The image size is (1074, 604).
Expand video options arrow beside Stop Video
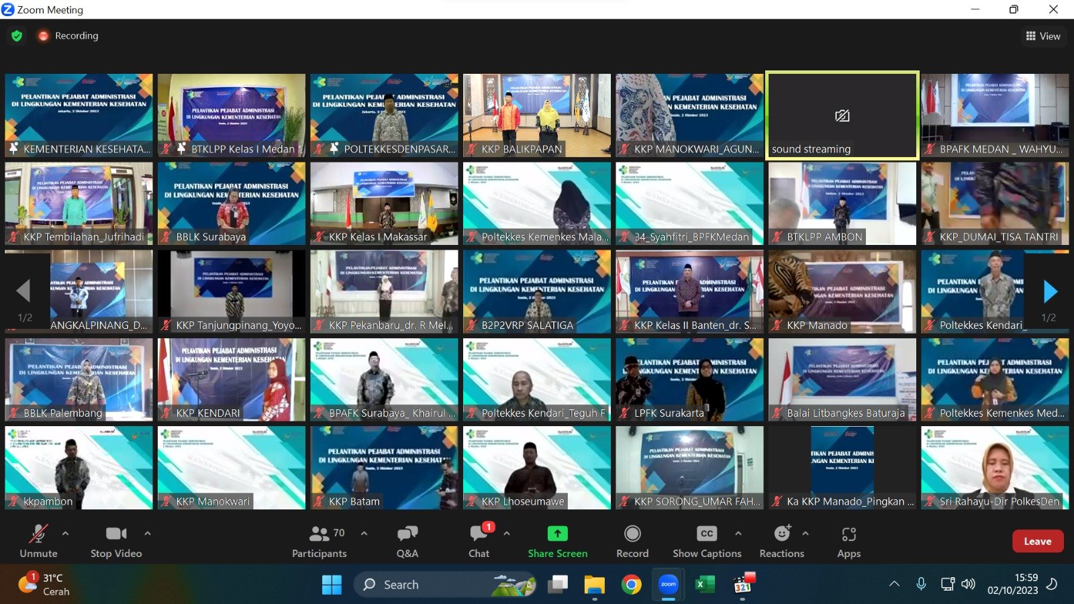148,534
